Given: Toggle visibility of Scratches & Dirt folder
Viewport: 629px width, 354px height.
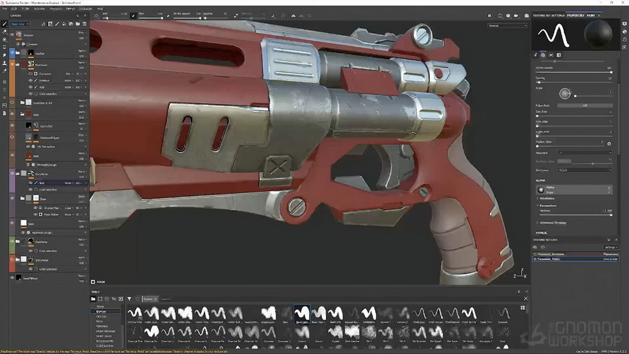Looking at the screenshot, I should [12, 102].
